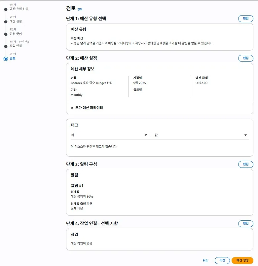Edit 단계 4 작업 연결 section
This screenshot has width=258, height=266.
pos(245,224)
